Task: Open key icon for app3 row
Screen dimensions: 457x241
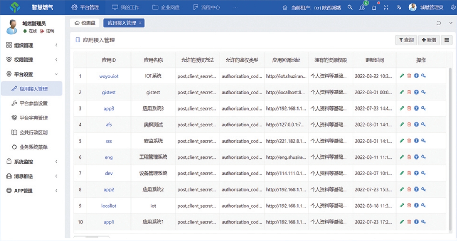Action: pyautogui.click(x=423, y=108)
